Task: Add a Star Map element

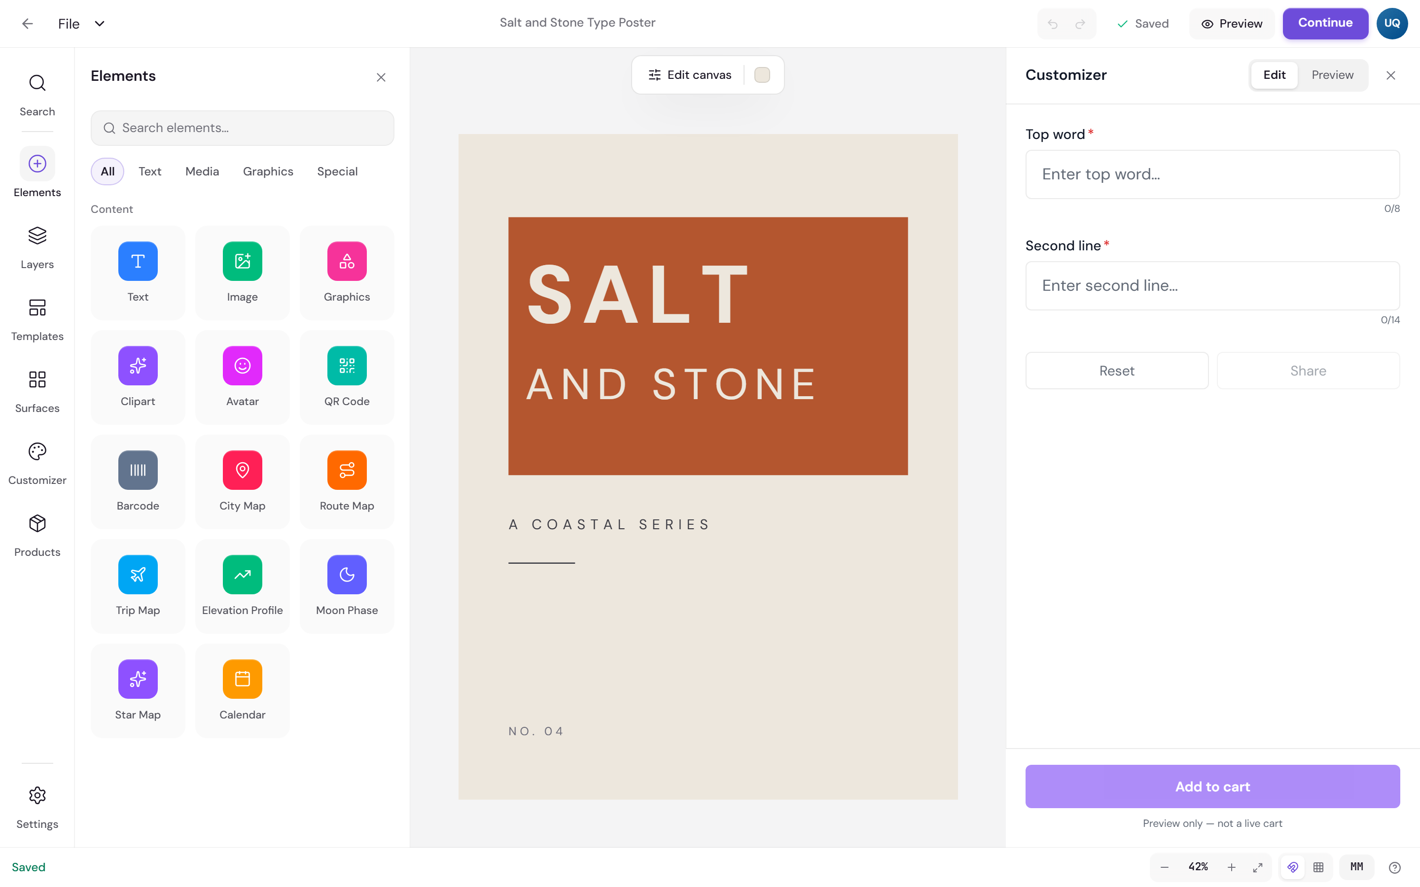Action: (138, 690)
